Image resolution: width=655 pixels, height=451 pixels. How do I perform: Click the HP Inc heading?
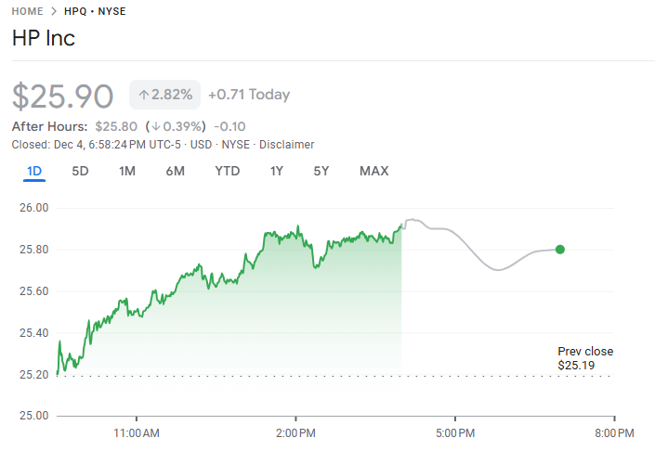pos(44,39)
